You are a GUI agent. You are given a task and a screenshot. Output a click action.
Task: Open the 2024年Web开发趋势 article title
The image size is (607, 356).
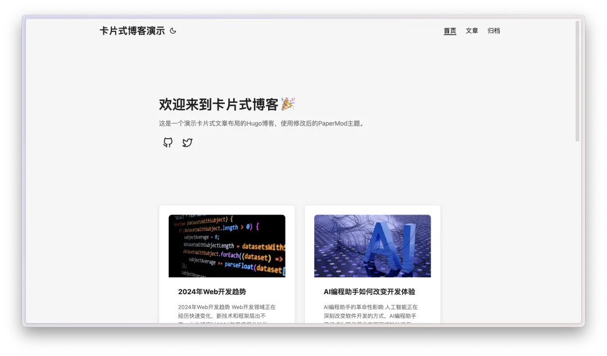click(x=212, y=292)
